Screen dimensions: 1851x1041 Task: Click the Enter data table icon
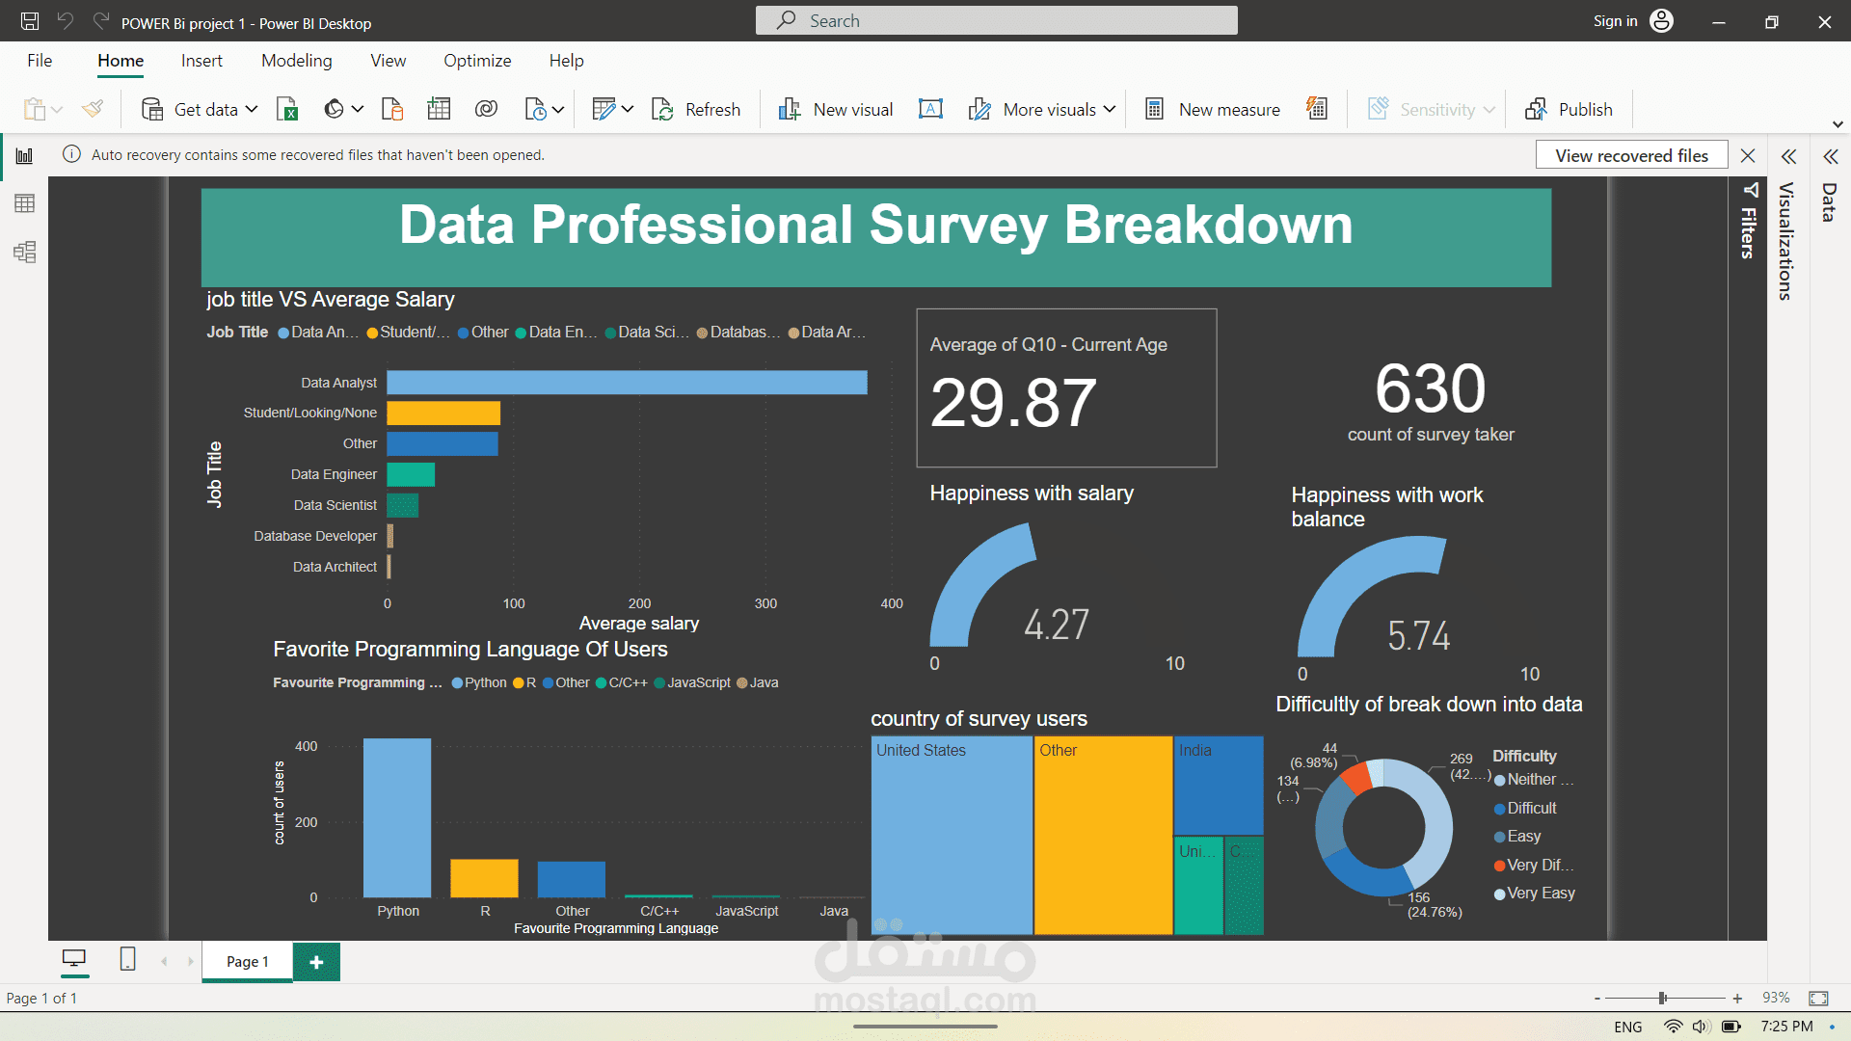[439, 110]
